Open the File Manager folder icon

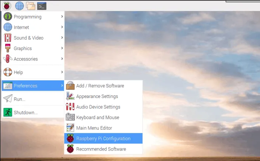point(31,6)
